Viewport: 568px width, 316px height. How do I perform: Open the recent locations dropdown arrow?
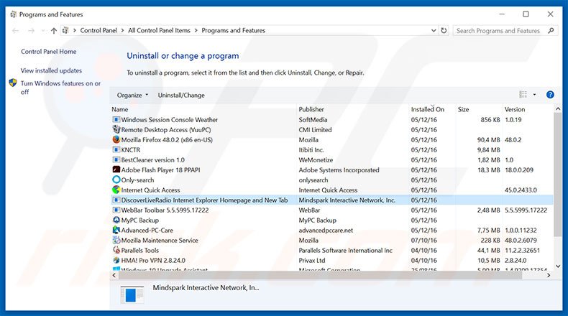[x=43, y=31]
